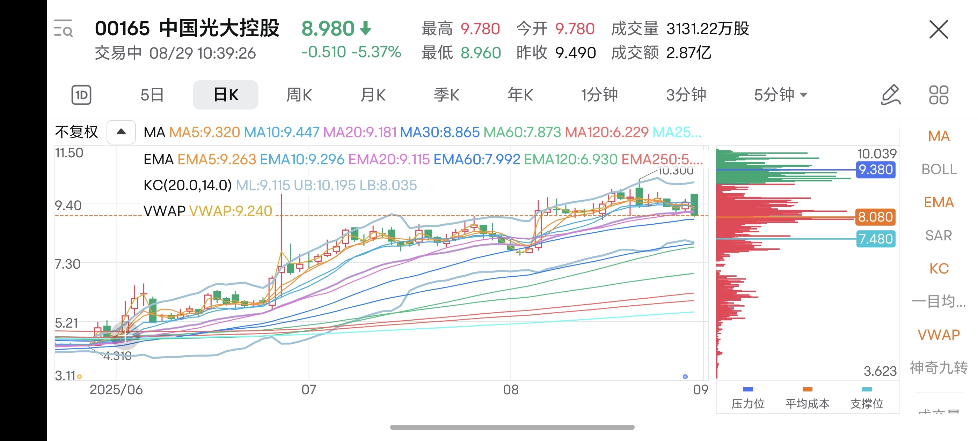Viewport: 978px width, 441px height.
Task: Click the bottom horizontal scroll handle
Action: coord(512,427)
